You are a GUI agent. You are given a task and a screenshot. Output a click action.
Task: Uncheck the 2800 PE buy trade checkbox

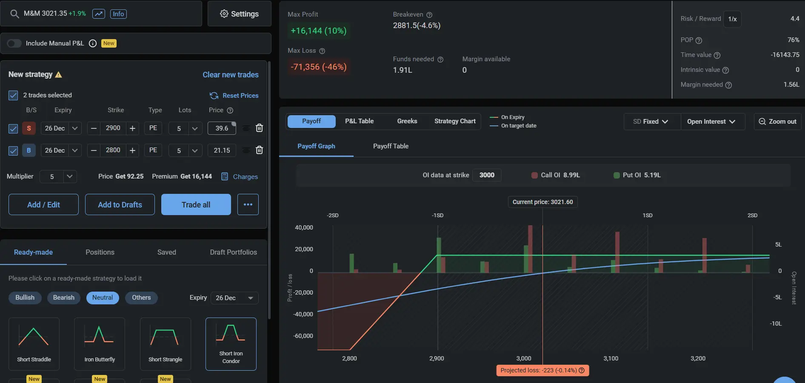[x=13, y=150]
